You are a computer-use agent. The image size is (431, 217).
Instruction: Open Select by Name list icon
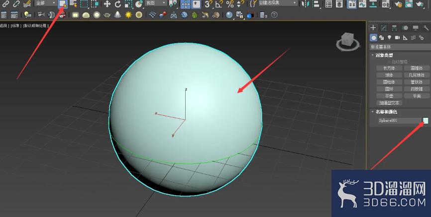click(x=73, y=4)
